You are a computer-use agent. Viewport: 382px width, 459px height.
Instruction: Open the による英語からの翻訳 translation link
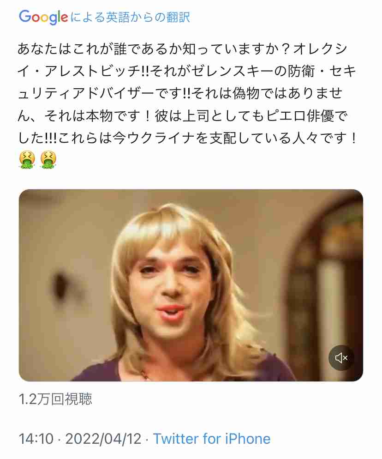tap(130, 18)
